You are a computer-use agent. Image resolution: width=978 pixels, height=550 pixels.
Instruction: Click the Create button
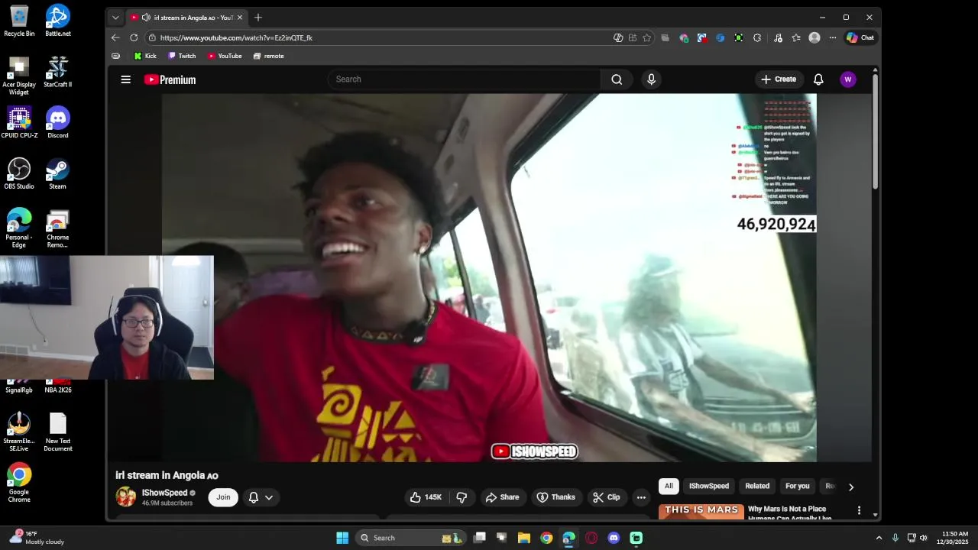coord(778,79)
